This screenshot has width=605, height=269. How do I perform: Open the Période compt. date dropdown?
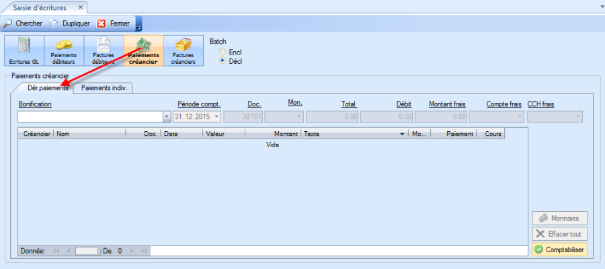216,116
